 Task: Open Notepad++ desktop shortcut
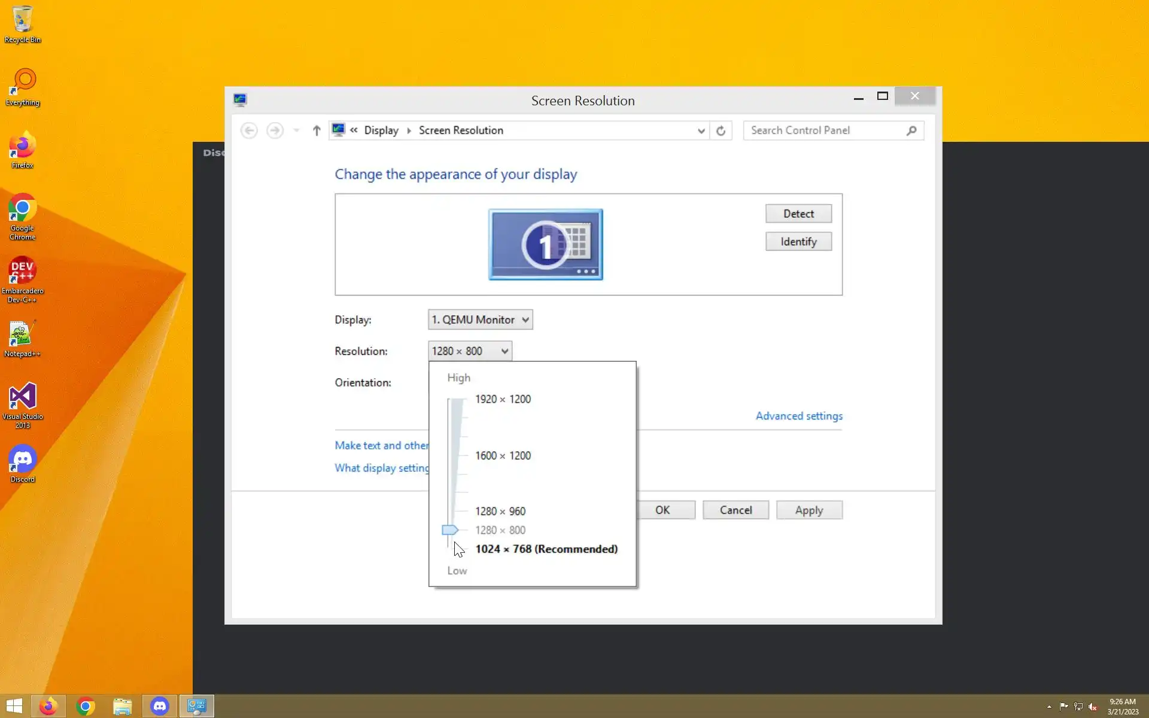22,339
